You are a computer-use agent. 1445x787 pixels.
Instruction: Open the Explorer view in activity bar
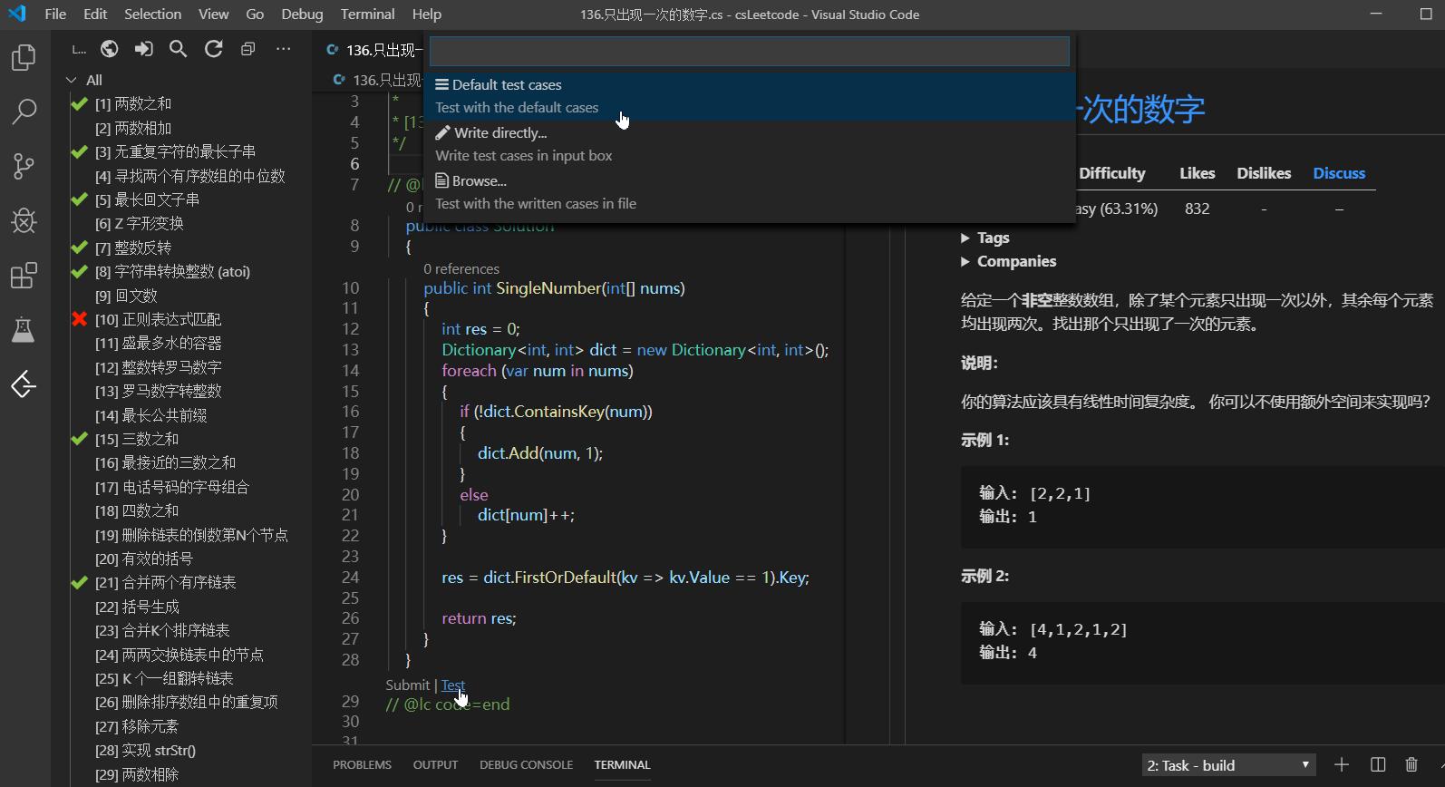[x=24, y=58]
